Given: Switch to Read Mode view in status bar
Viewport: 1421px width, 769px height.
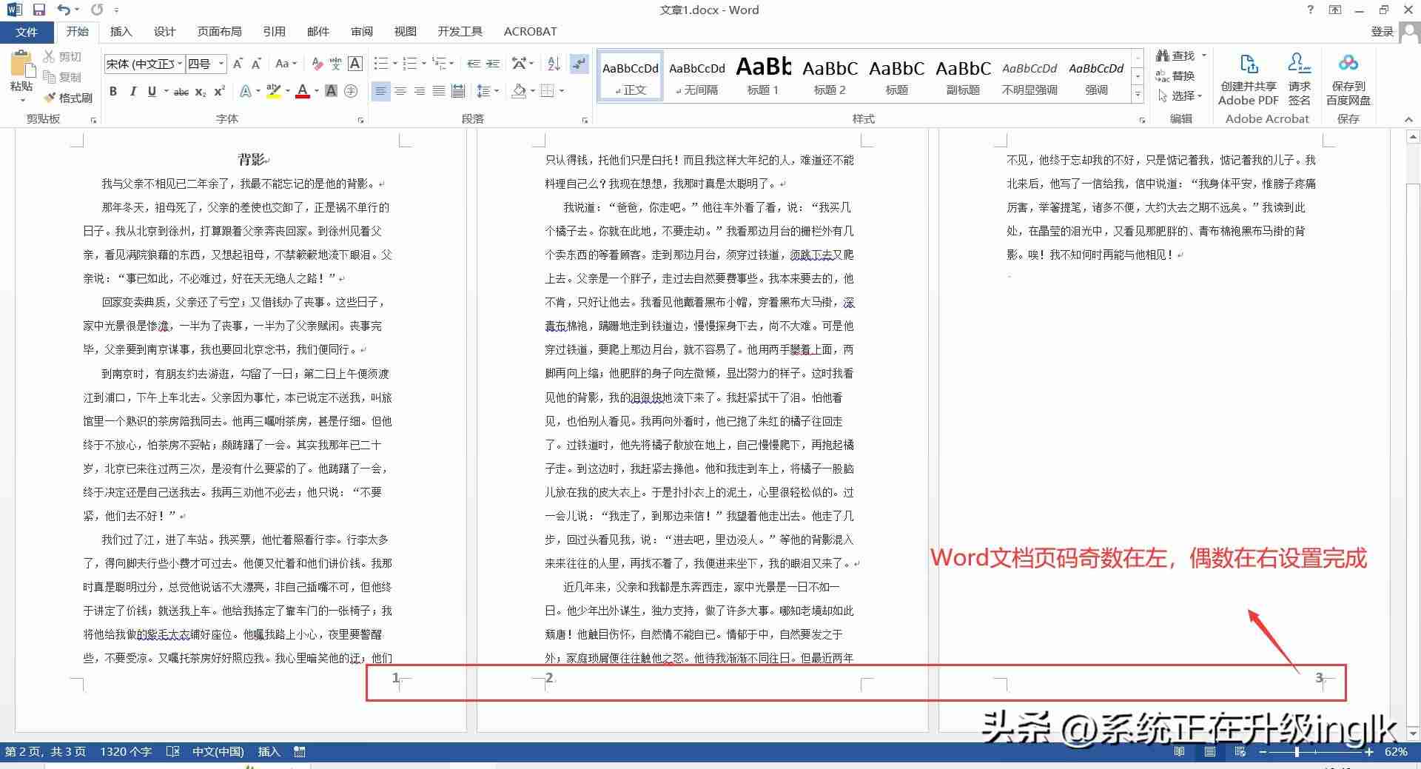Looking at the screenshot, I should (1179, 752).
